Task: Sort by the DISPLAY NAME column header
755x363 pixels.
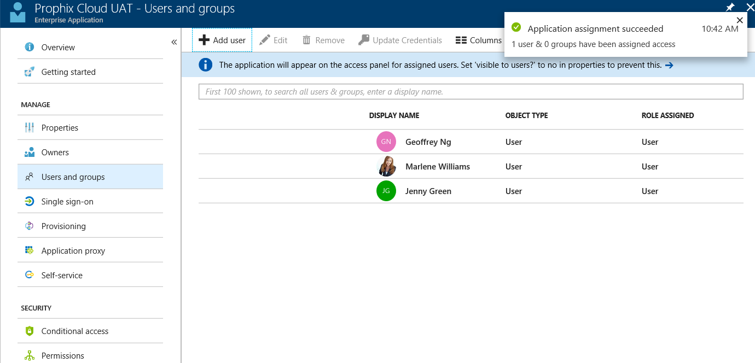Action: coord(394,115)
